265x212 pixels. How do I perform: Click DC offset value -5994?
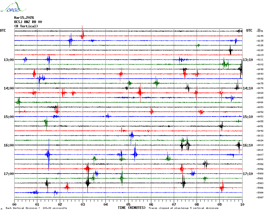[260, 193]
